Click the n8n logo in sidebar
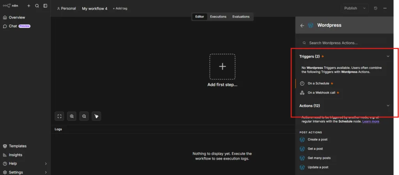This screenshot has height=175, width=399. click(11, 5)
